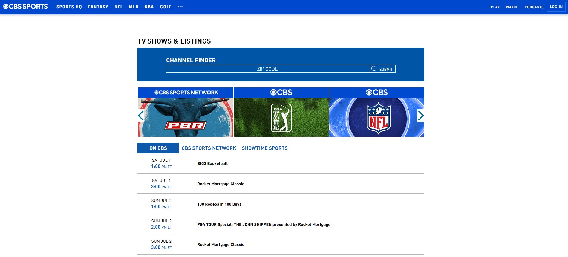Open the CBS Sports logo home link
The height and width of the screenshot is (257, 568).
(x=25, y=7)
